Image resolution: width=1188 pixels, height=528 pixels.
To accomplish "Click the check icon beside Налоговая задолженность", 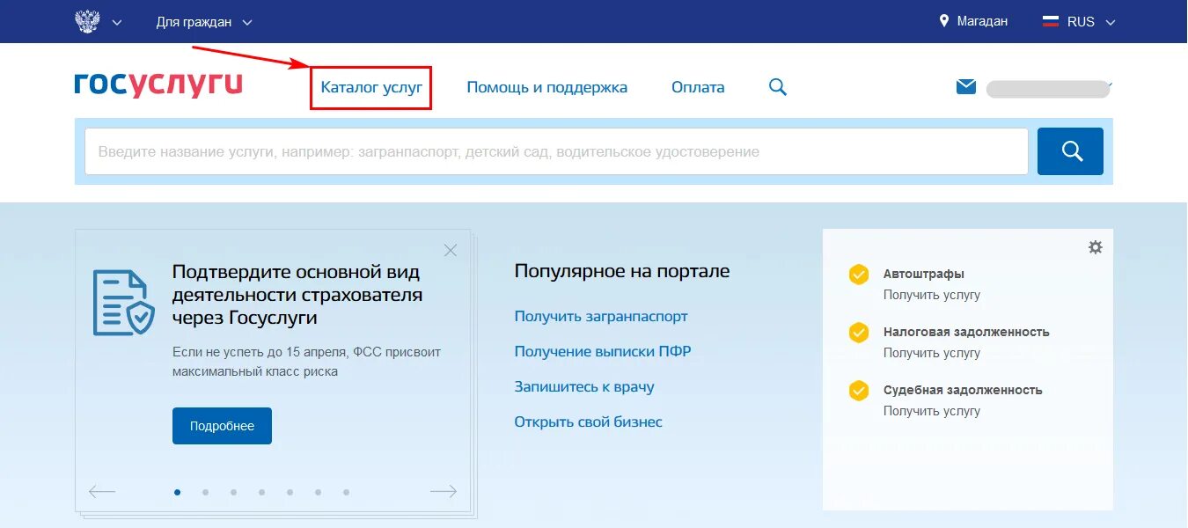I will tap(859, 333).
